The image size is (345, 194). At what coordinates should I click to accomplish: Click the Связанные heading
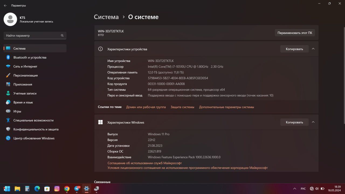tap(102, 182)
